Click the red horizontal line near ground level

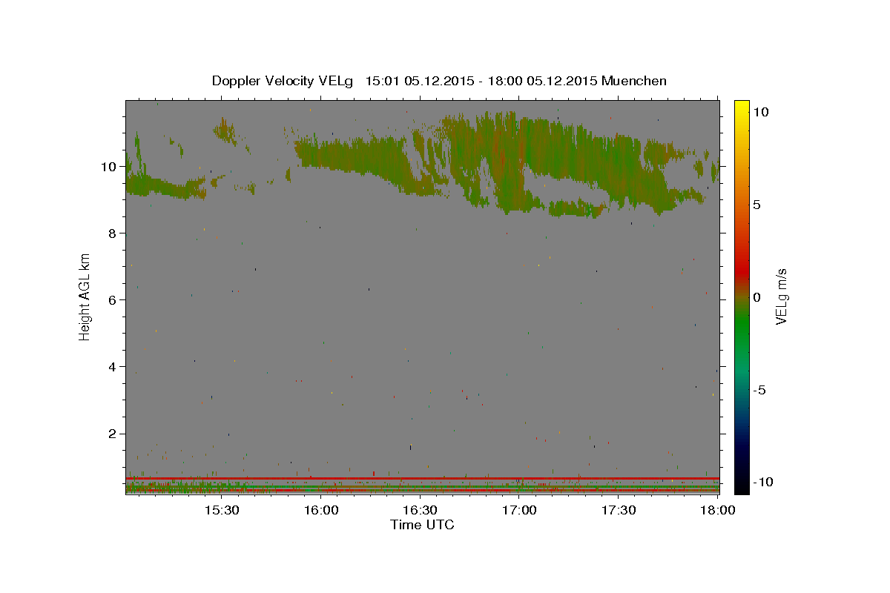[x=422, y=478]
